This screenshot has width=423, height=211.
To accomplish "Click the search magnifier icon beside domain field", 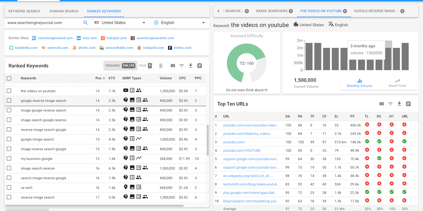I will 86,23.
